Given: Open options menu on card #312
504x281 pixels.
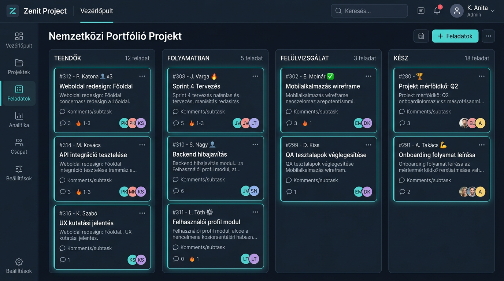Looking at the screenshot, I should click(142, 76).
